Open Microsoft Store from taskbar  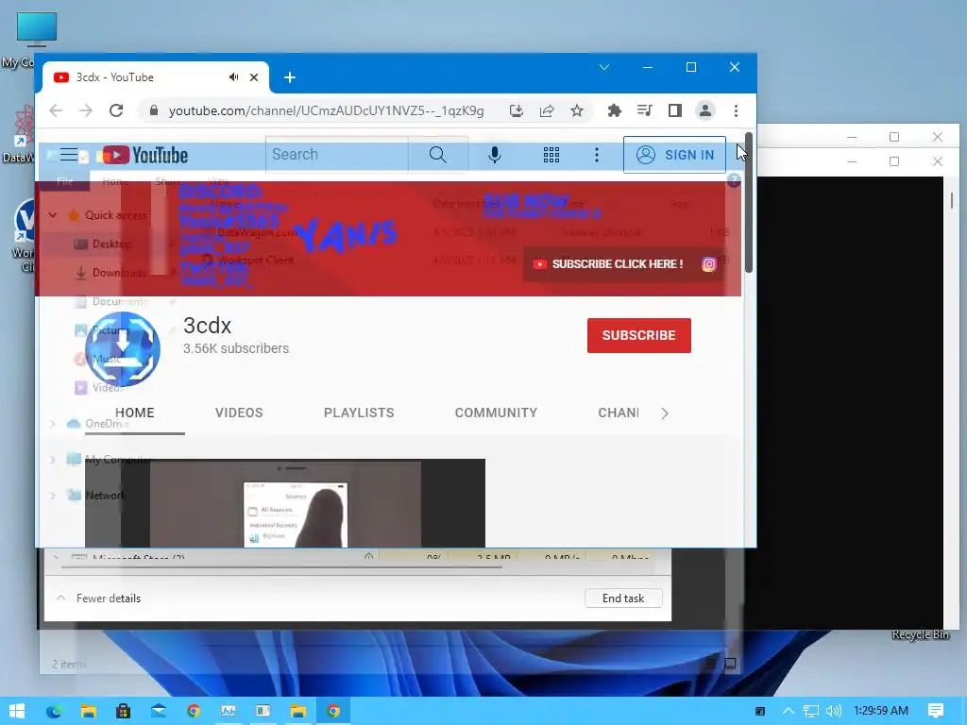pos(124,711)
